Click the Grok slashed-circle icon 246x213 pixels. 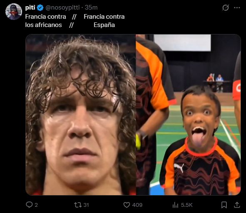[x=226, y=7]
